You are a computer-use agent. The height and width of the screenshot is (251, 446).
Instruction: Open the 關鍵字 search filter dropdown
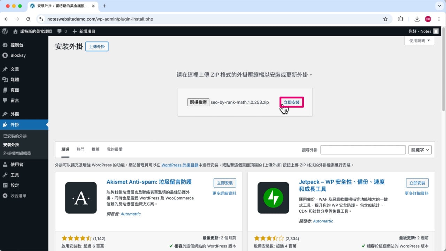point(420,150)
